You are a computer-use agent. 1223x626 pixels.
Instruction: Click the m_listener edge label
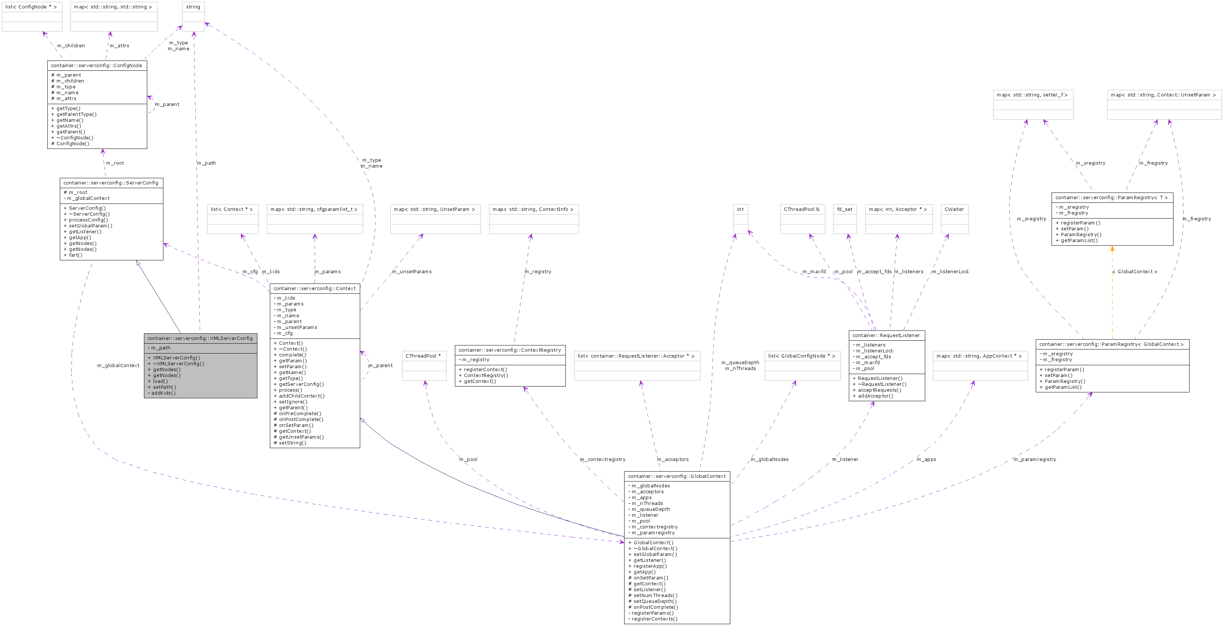click(x=845, y=460)
